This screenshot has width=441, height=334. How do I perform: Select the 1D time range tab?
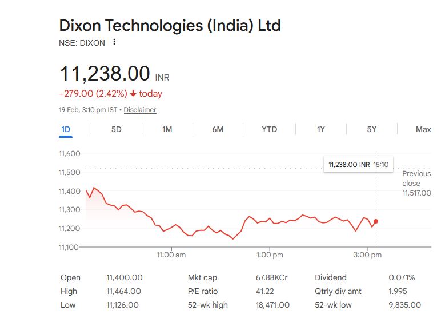pos(66,129)
